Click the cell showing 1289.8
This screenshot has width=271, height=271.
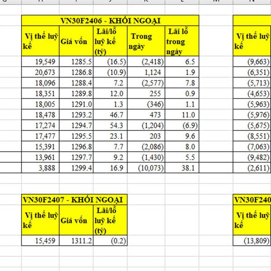tap(76, 93)
